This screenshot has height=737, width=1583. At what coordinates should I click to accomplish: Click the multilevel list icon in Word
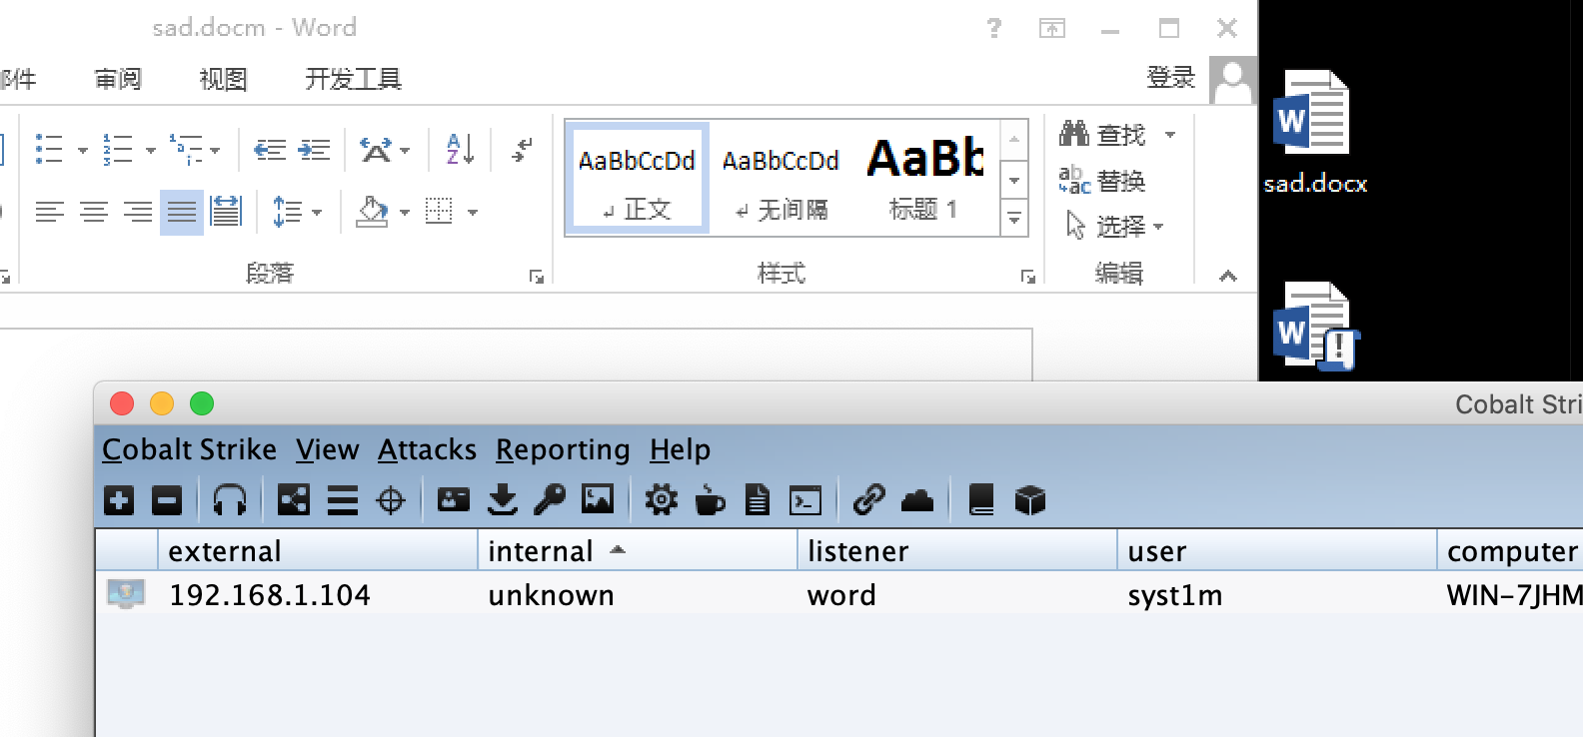pyautogui.click(x=185, y=149)
